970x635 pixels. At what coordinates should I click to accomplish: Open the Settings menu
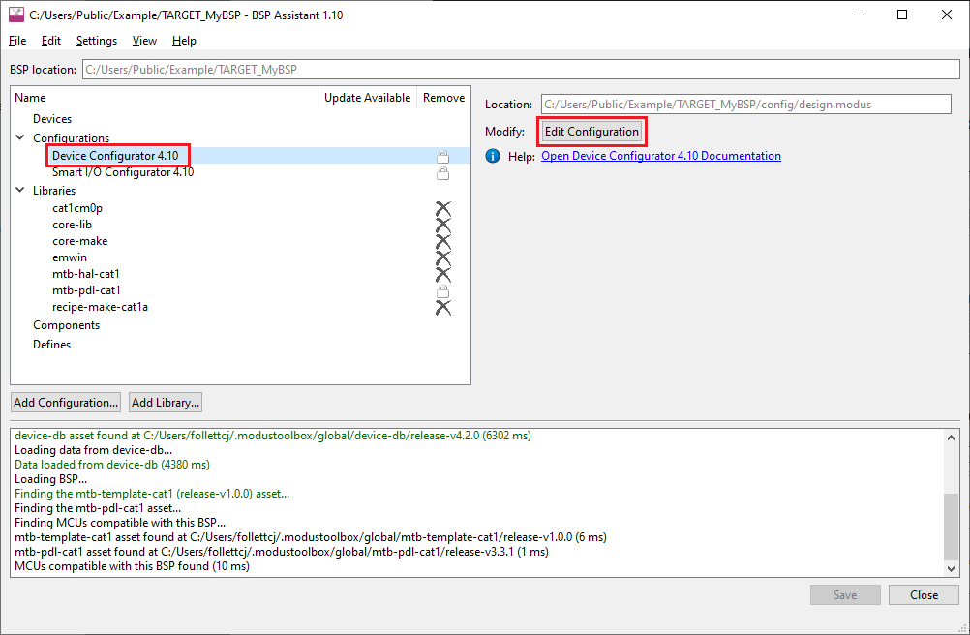(x=97, y=41)
